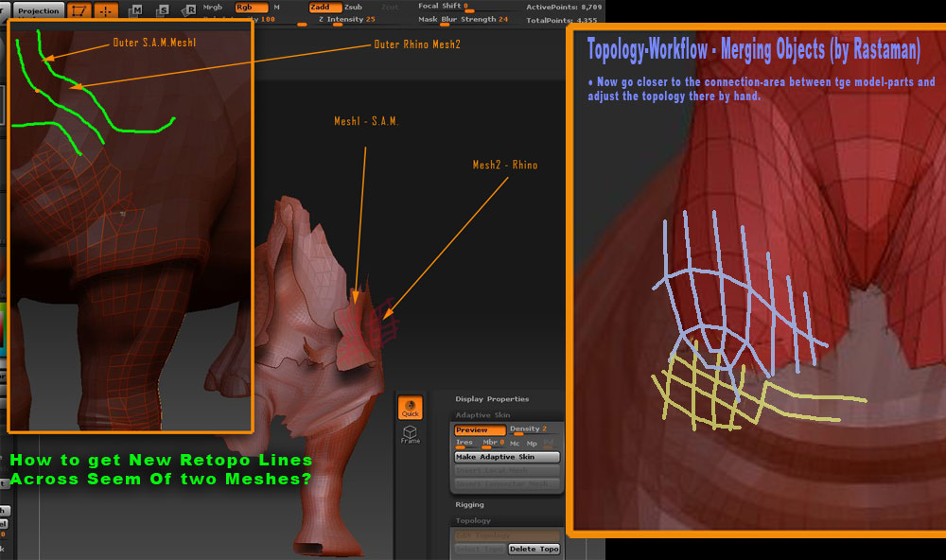The image size is (946, 560).
Task: Activate the Edit mode icon in the top toolbar
Action: 79,10
